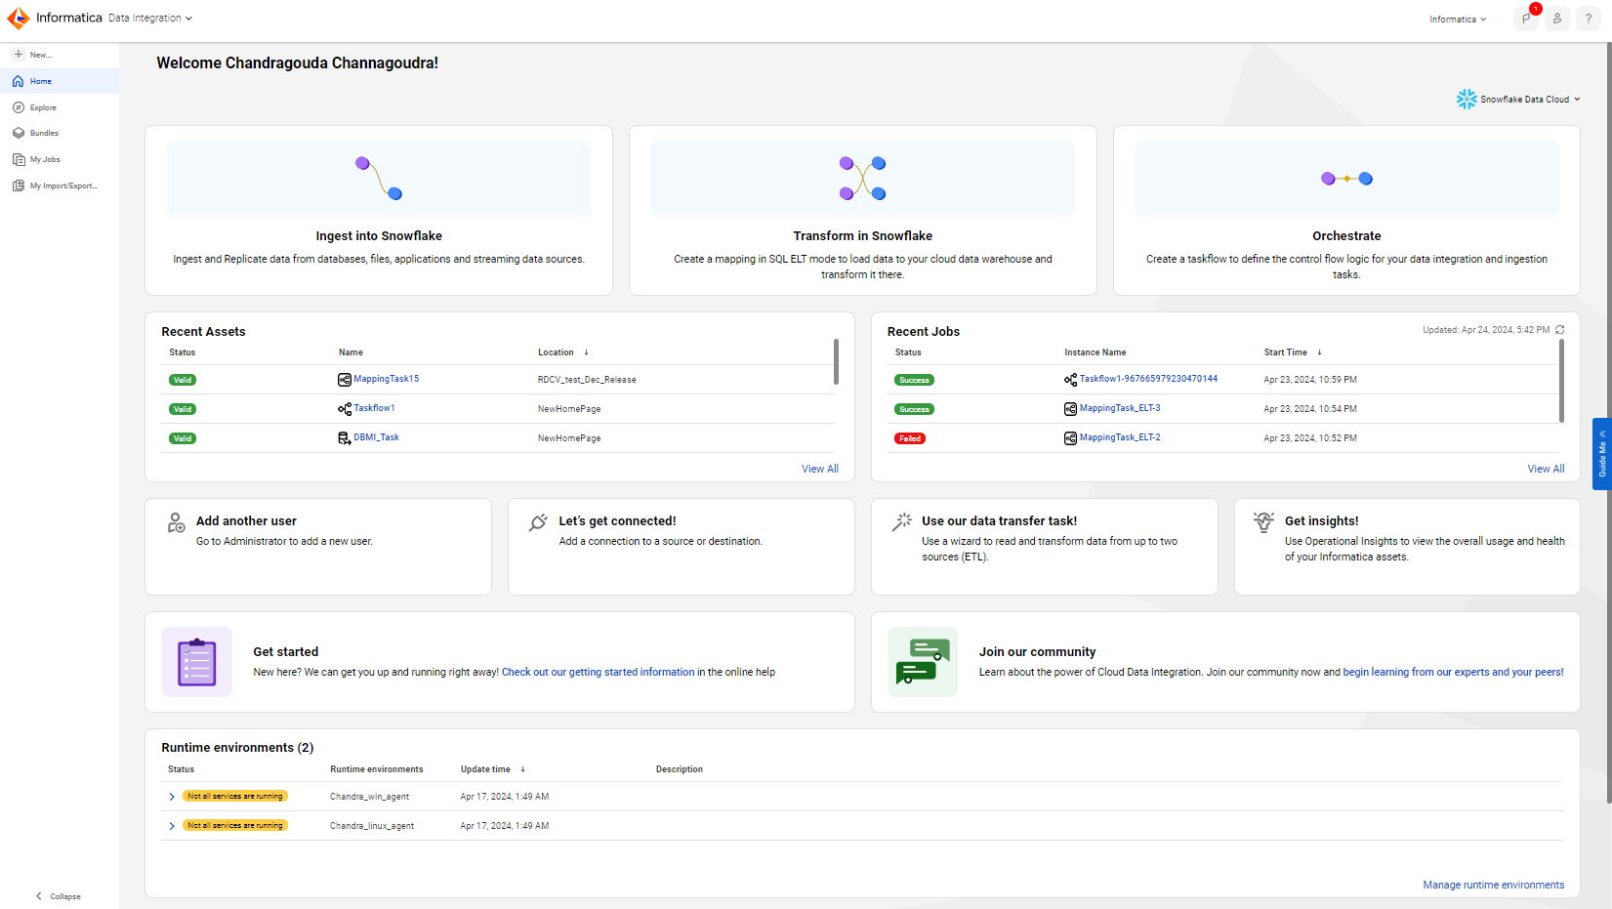This screenshot has width=1612, height=909.
Task: Click the Informatica logo icon
Action: (18, 19)
